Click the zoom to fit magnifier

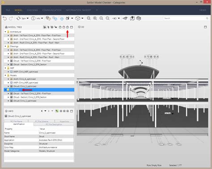[107, 18]
